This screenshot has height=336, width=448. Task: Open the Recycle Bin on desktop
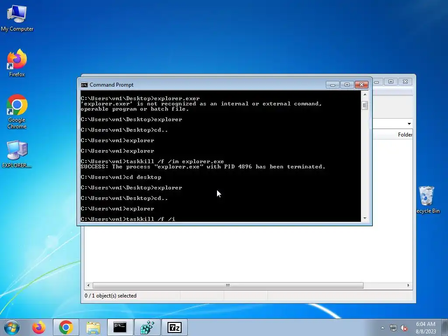[x=428, y=199]
